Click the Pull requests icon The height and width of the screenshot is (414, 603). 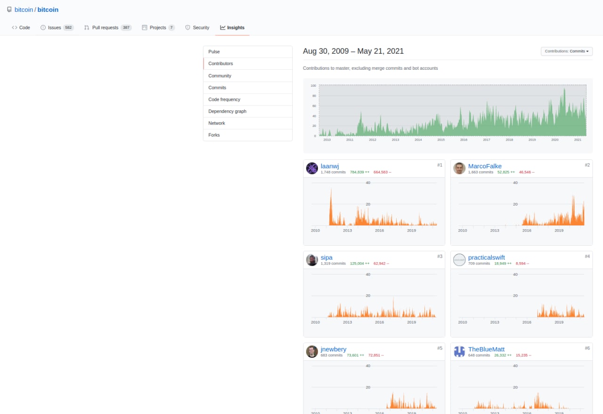click(x=87, y=28)
